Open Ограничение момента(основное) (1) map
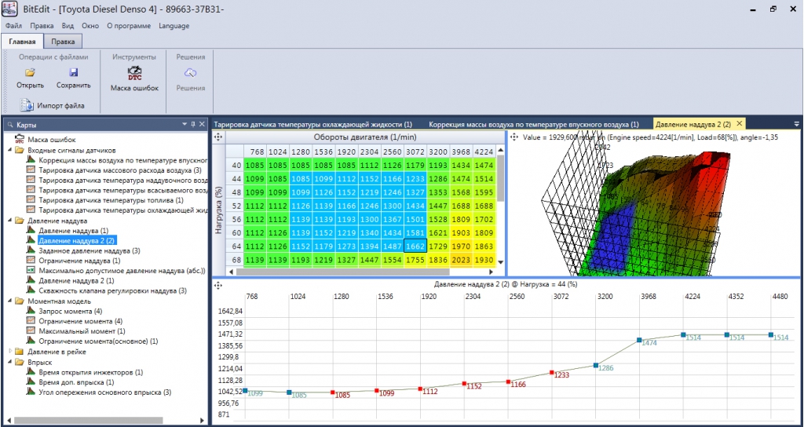Viewport: 804px width, 427px height. [98, 341]
